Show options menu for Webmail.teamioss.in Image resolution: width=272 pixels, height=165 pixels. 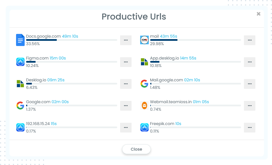point(250,106)
